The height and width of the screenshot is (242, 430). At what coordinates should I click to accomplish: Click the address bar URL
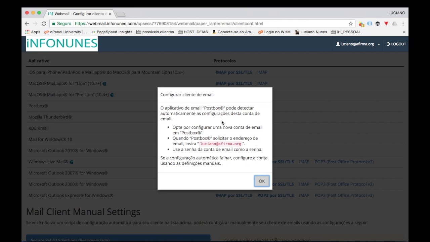point(169,24)
